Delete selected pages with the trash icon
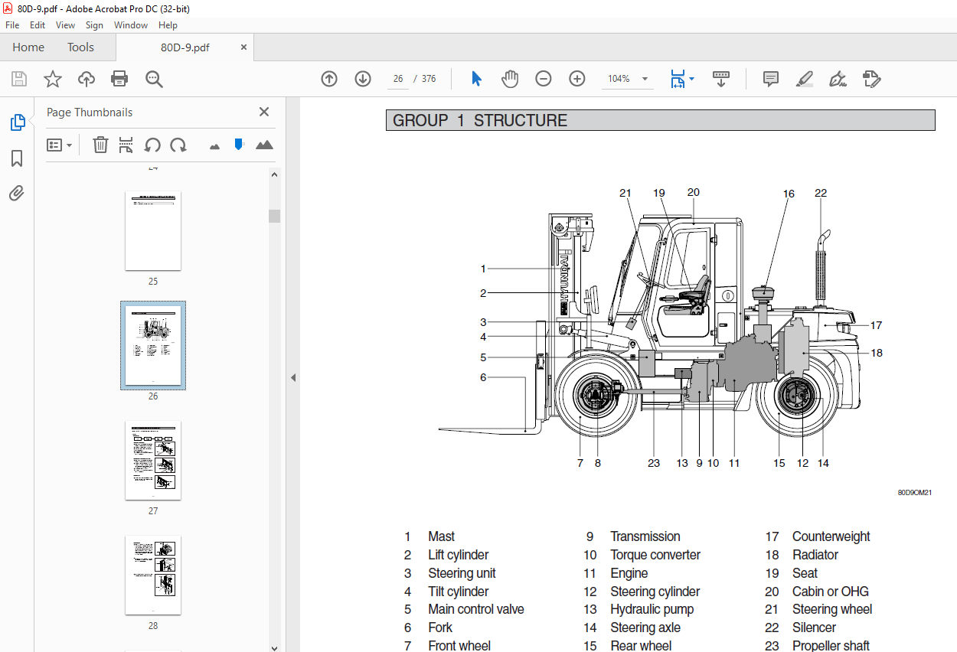The height and width of the screenshot is (652, 957). coord(100,145)
